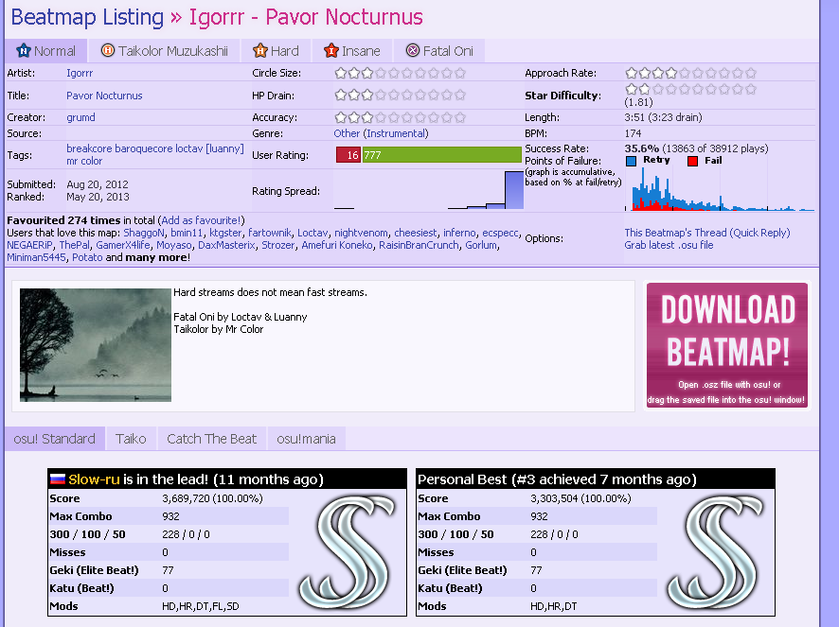Click the loctav tag
The image size is (839, 627).
click(188, 148)
